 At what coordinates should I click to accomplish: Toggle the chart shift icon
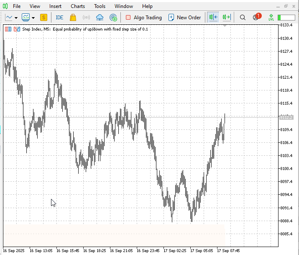(x=213, y=17)
